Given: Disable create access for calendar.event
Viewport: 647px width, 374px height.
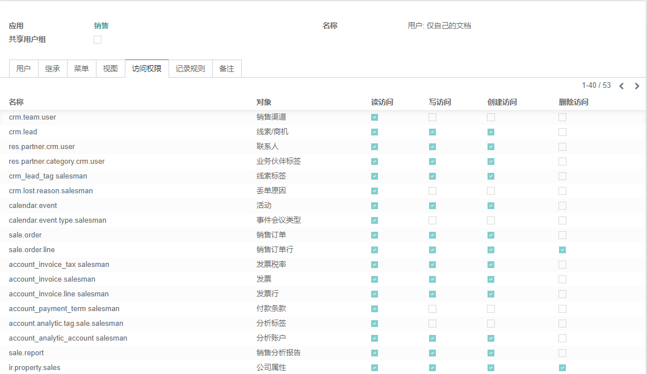Looking at the screenshot, I should [490, 205].
